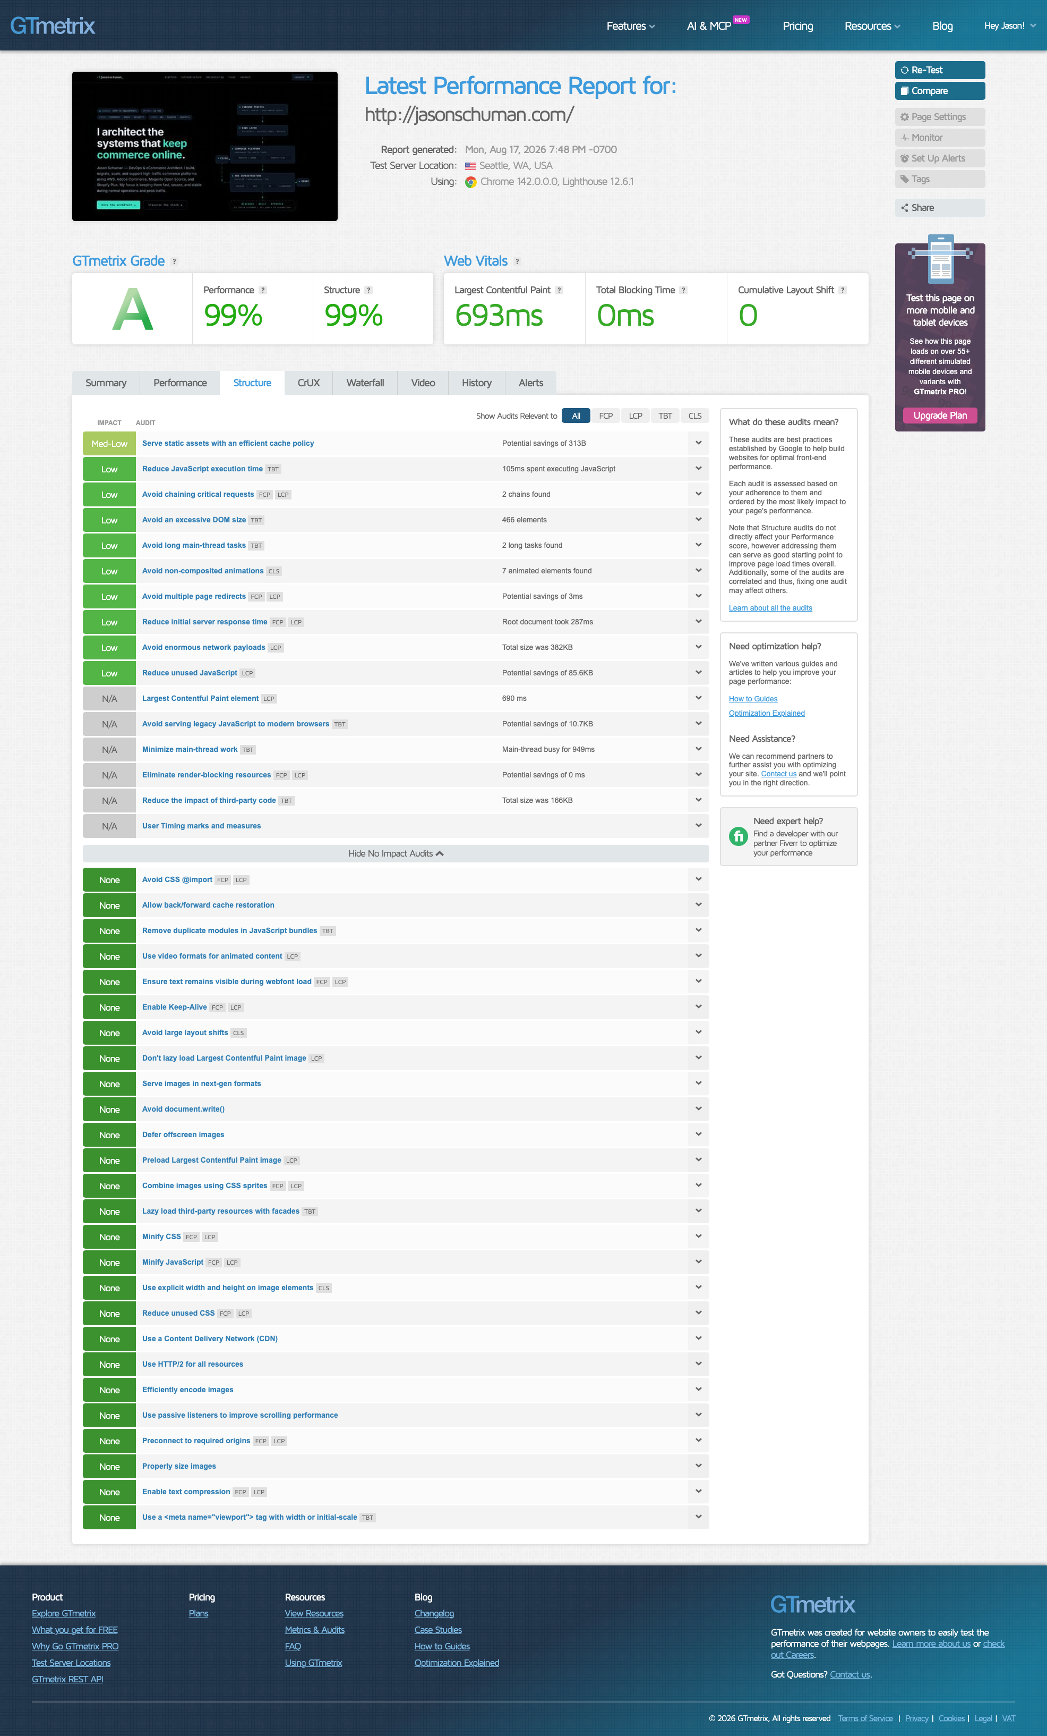Open the How to Guides sidebar link

click(x=753, y=699)
